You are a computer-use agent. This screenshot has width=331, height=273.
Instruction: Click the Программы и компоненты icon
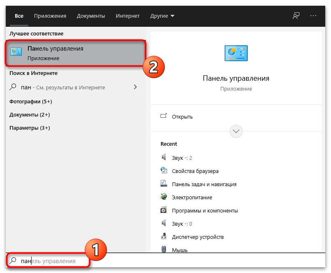click(164, 210)
